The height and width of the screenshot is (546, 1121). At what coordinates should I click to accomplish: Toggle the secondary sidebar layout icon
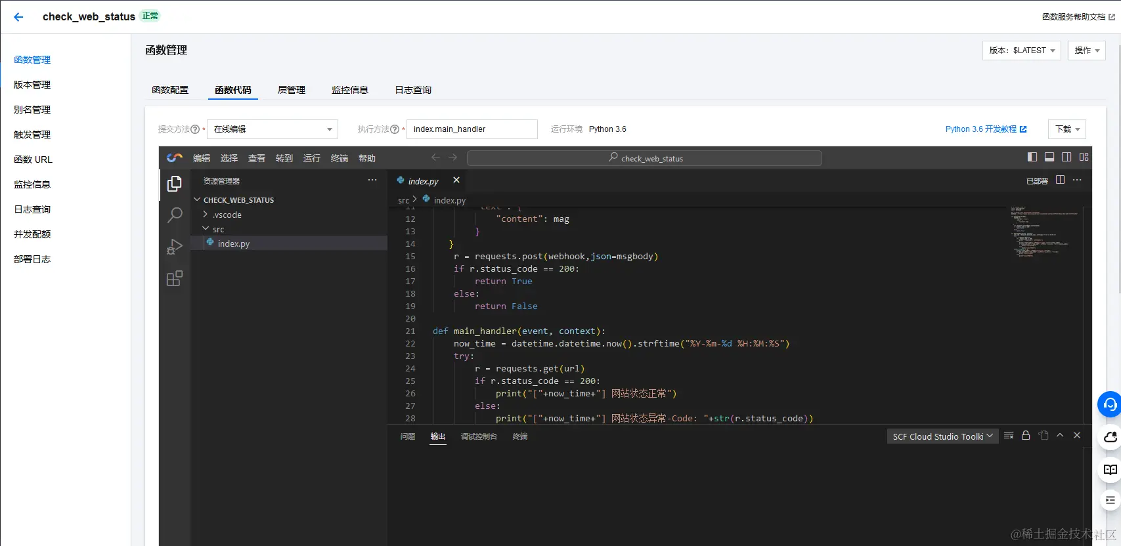click(1066, 157)
